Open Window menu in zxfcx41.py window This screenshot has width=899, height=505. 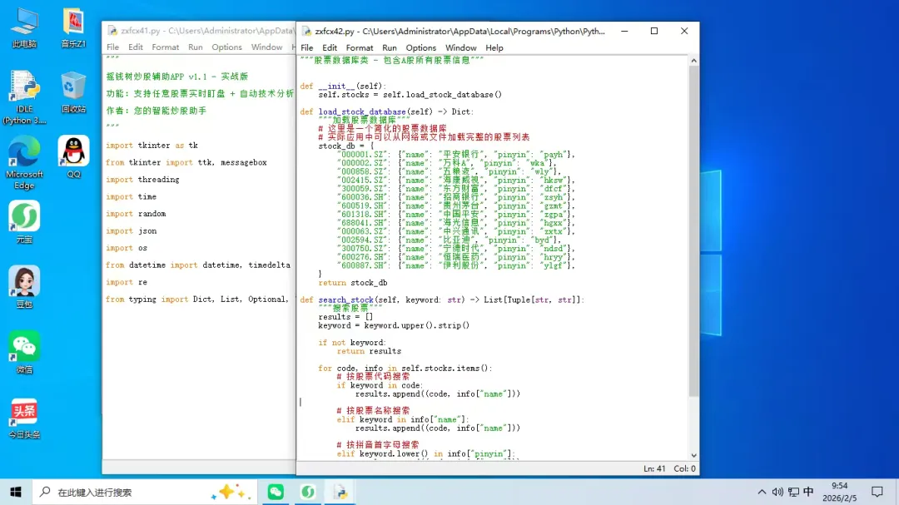[x=266, y=47]
